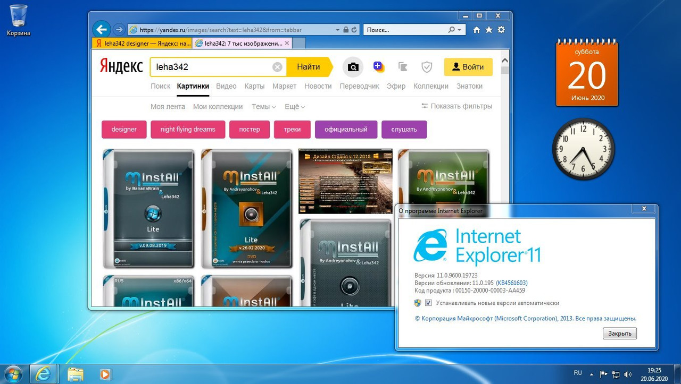Click the magnifier icon in the IE search box

(452, 30)
